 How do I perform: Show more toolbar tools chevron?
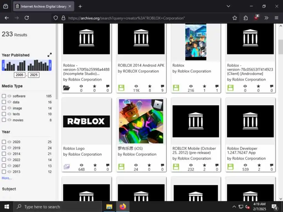266,18
